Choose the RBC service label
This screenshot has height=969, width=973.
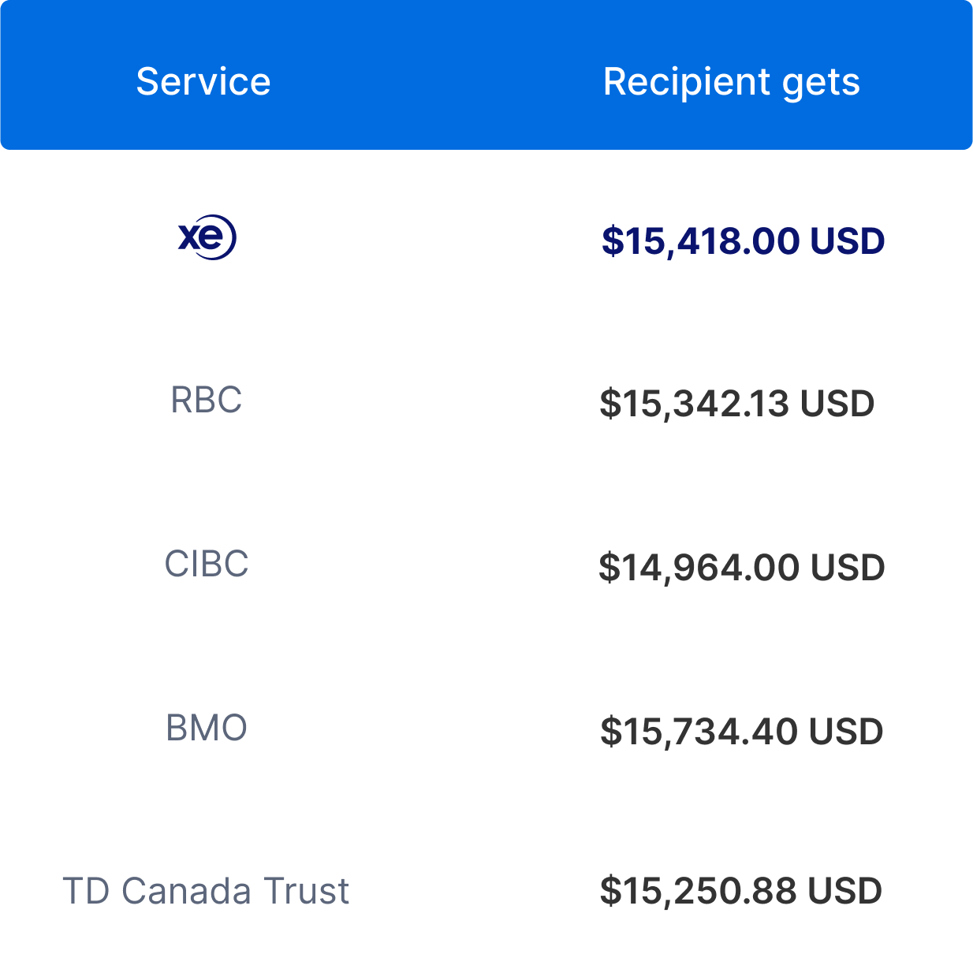[x=206, y=400]
